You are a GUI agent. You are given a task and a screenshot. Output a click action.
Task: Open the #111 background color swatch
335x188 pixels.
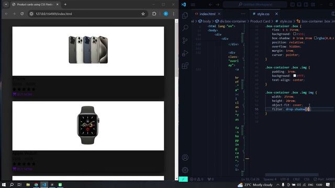click(295, 34)
